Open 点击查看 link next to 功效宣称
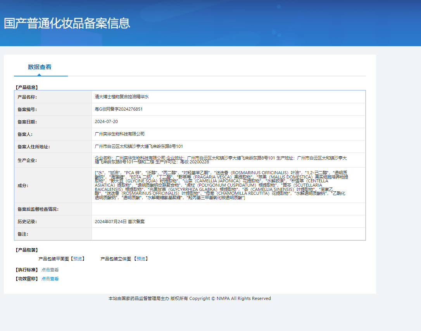Viewport: 421px width, 331px height. (50, 279)
